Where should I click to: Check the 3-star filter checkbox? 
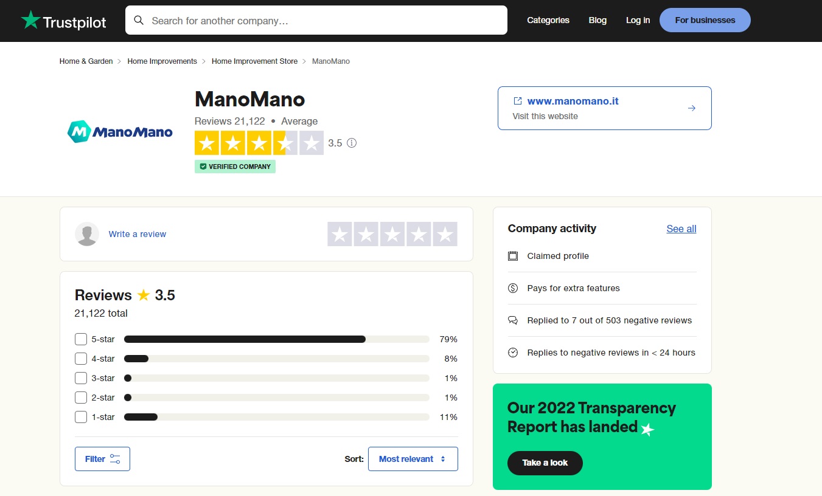coord(81,378)
